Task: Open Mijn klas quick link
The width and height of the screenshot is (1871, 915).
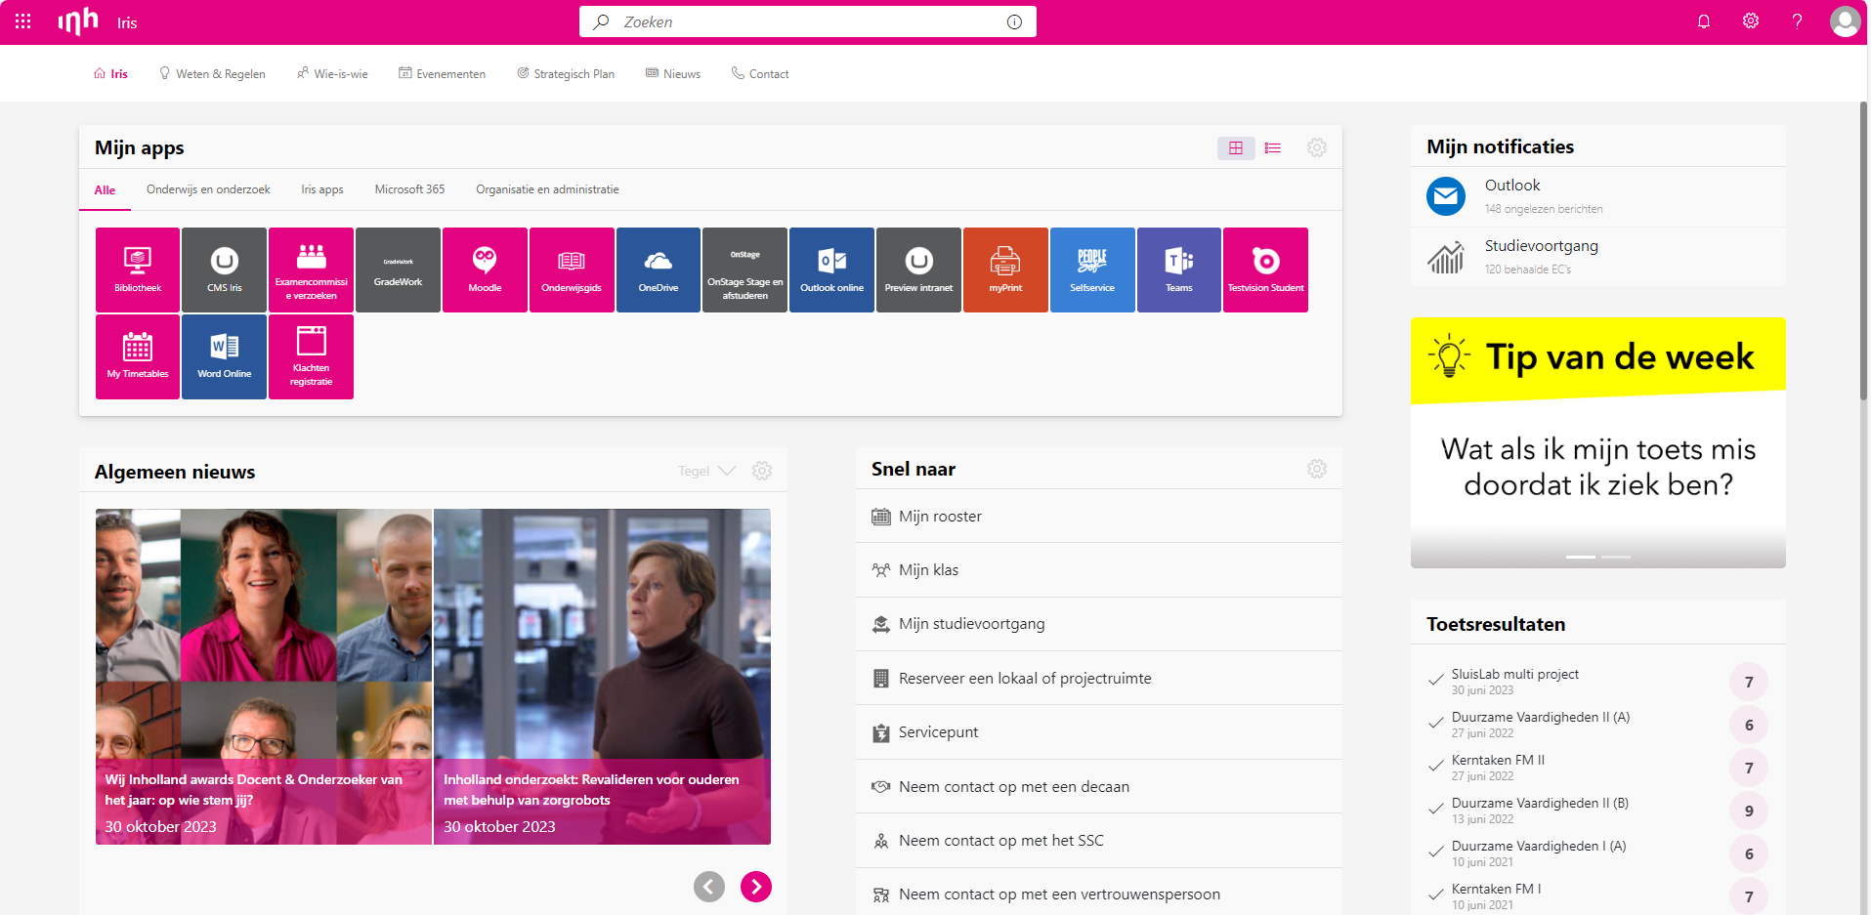Action: [1099, 570]
